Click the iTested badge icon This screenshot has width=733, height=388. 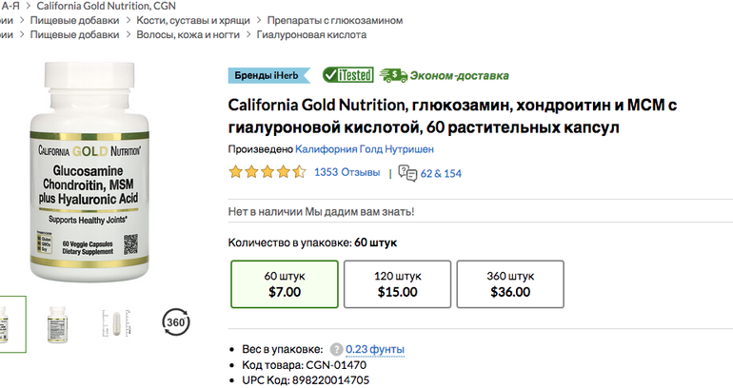pyautogui.click(x=347, y=75)
